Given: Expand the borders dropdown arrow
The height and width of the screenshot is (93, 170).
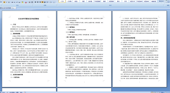Looking at the screenshot, I should (x=55, y=2).
